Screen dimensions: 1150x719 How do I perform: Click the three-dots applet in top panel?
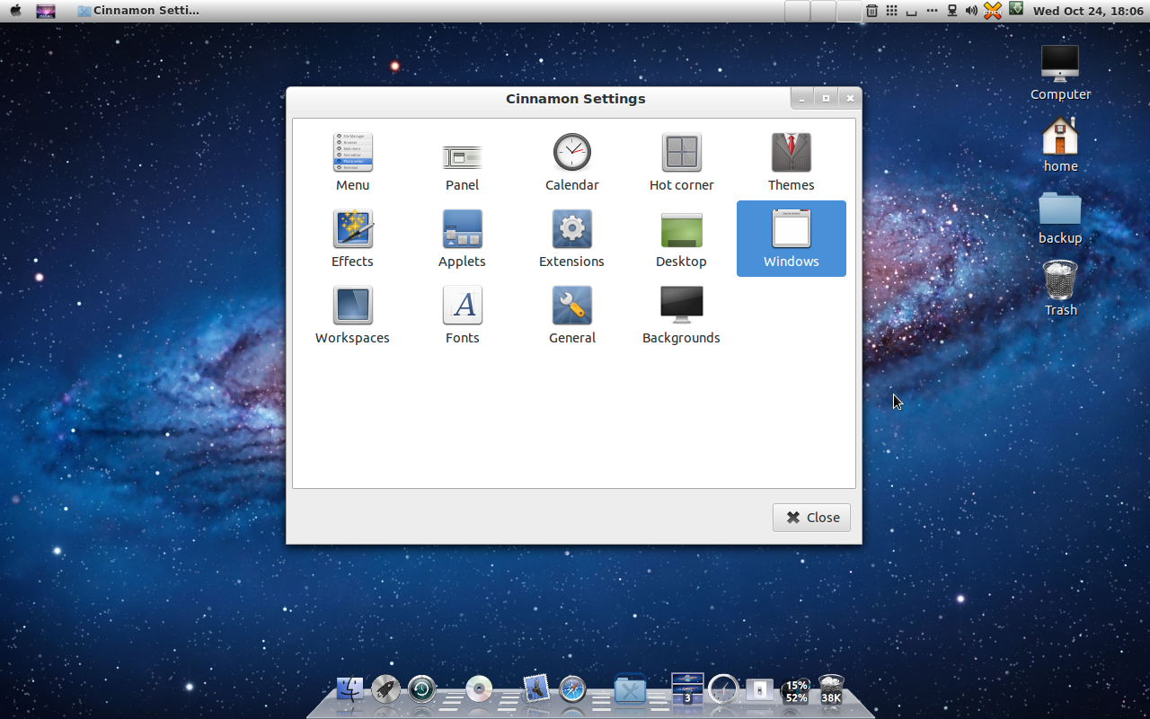932,11
